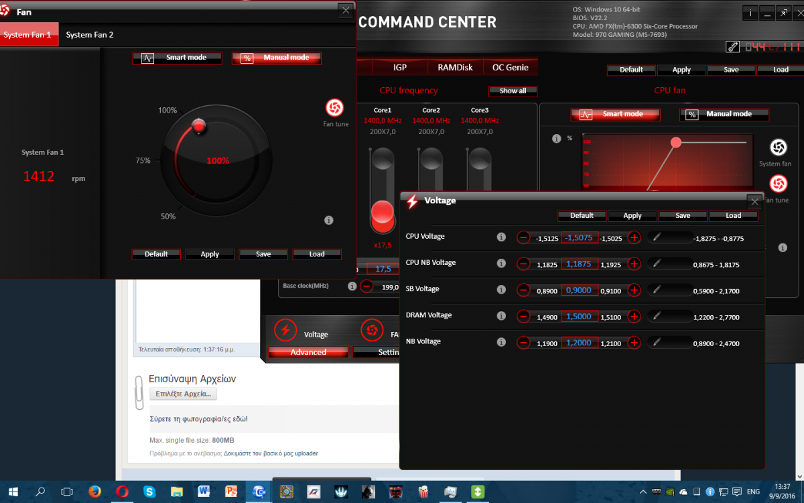This screenshot has width=804, height=503.
Task: Click the Core1 multiplier slider handle
Action: pos(383,214)
